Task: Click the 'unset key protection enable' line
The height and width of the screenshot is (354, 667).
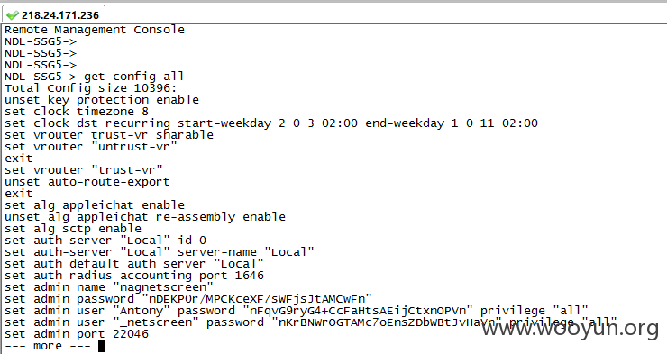Action: point(102,100)
